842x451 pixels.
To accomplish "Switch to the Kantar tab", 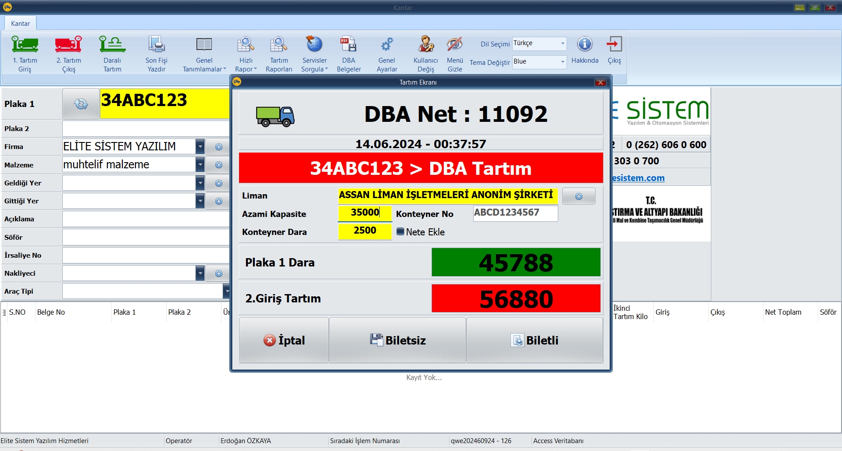I will [20, 23].
